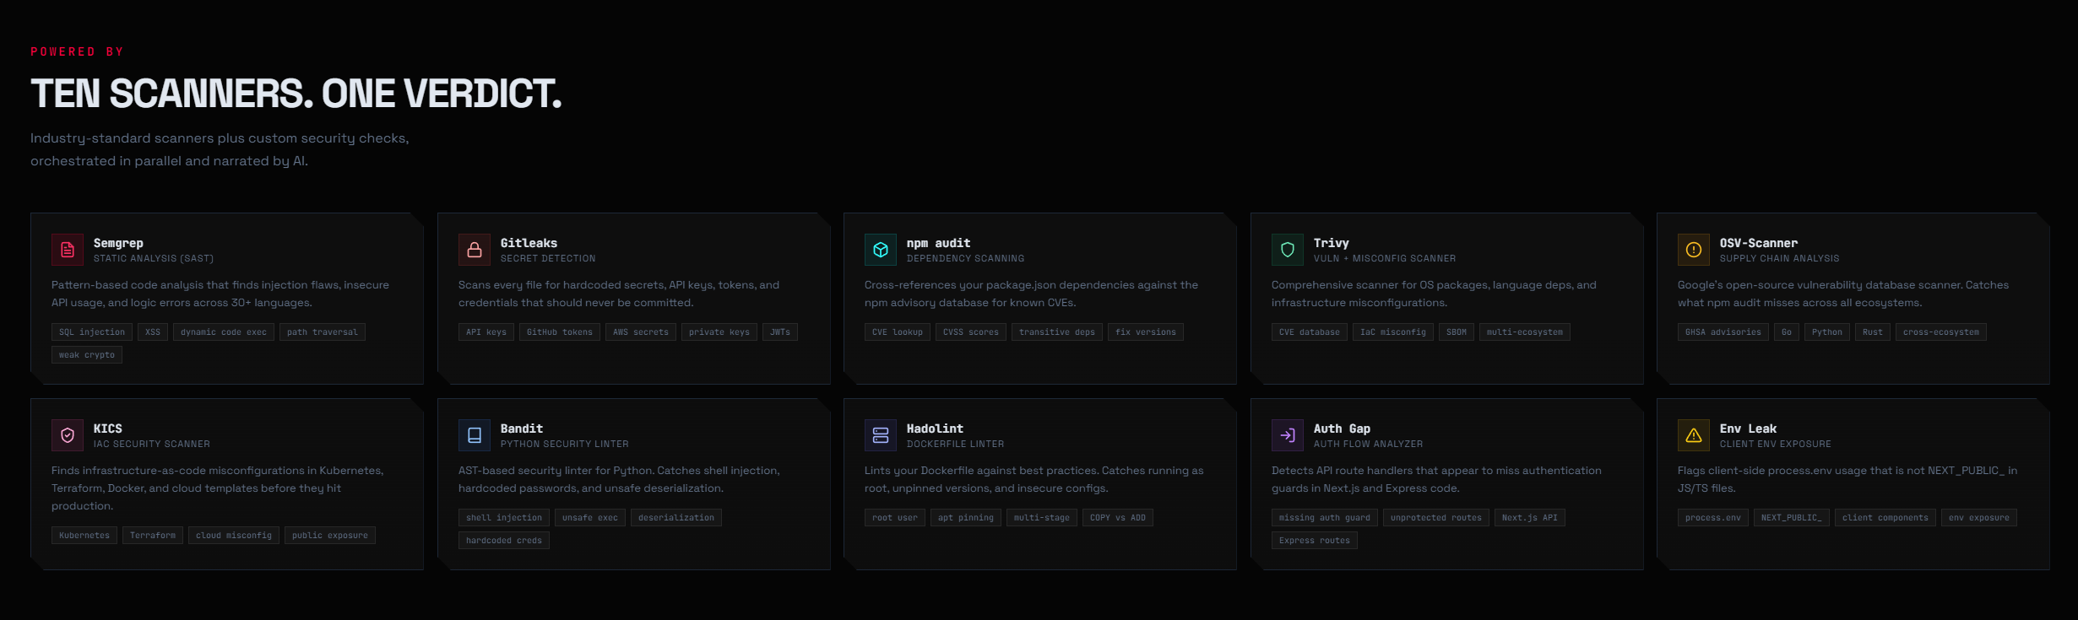2078x620 pixels.
Task: Click the KICS shield-check icon
Action: click(68, 435)
